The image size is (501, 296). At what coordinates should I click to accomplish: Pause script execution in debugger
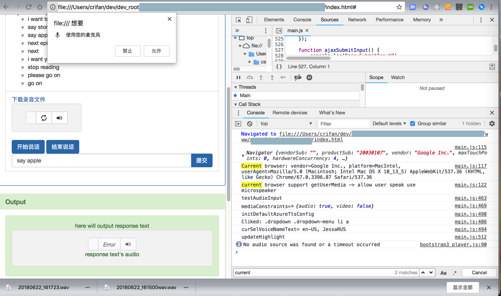click(x=239, y=77)
